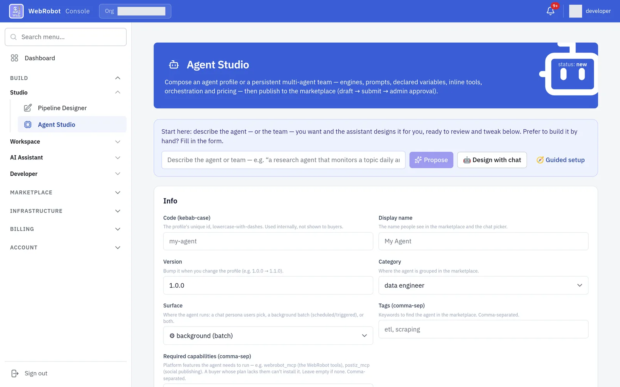Click the Version field showing 1.0.0

click(268, 285)
